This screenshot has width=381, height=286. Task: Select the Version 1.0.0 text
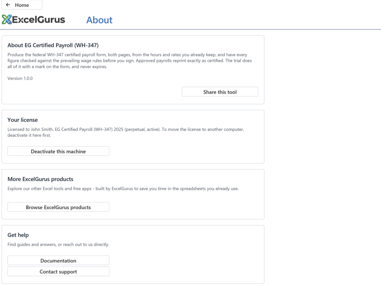click(20, 78)
